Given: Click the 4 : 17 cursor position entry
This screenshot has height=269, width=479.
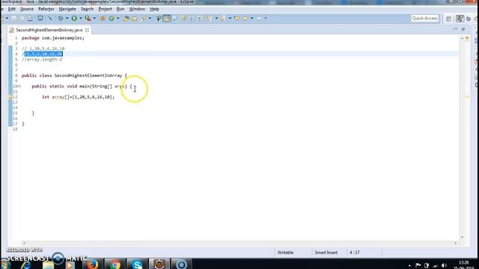Looking at the screenshot, I should [x=354, y=253].
